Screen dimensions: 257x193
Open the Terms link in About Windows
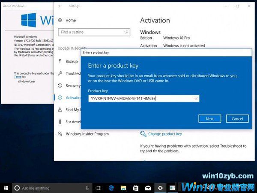coord(18,77)
